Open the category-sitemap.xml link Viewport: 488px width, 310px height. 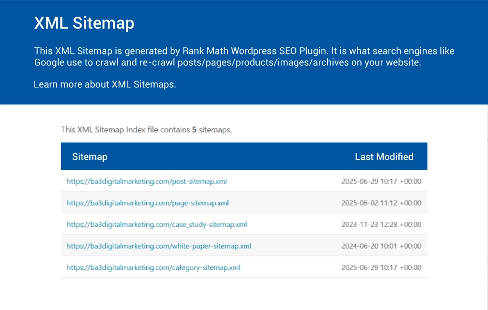click(153, 267)
